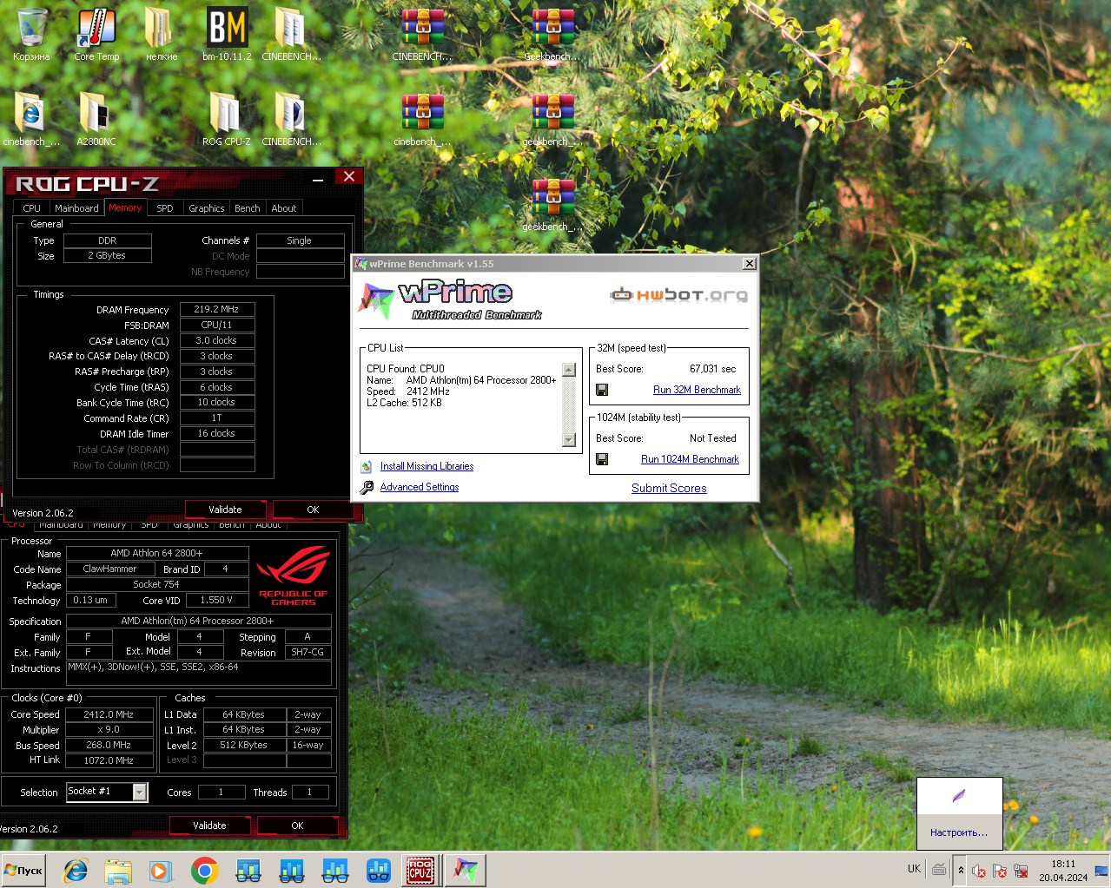Open the мелкие folder on the desktop

(x=162, y=35)
